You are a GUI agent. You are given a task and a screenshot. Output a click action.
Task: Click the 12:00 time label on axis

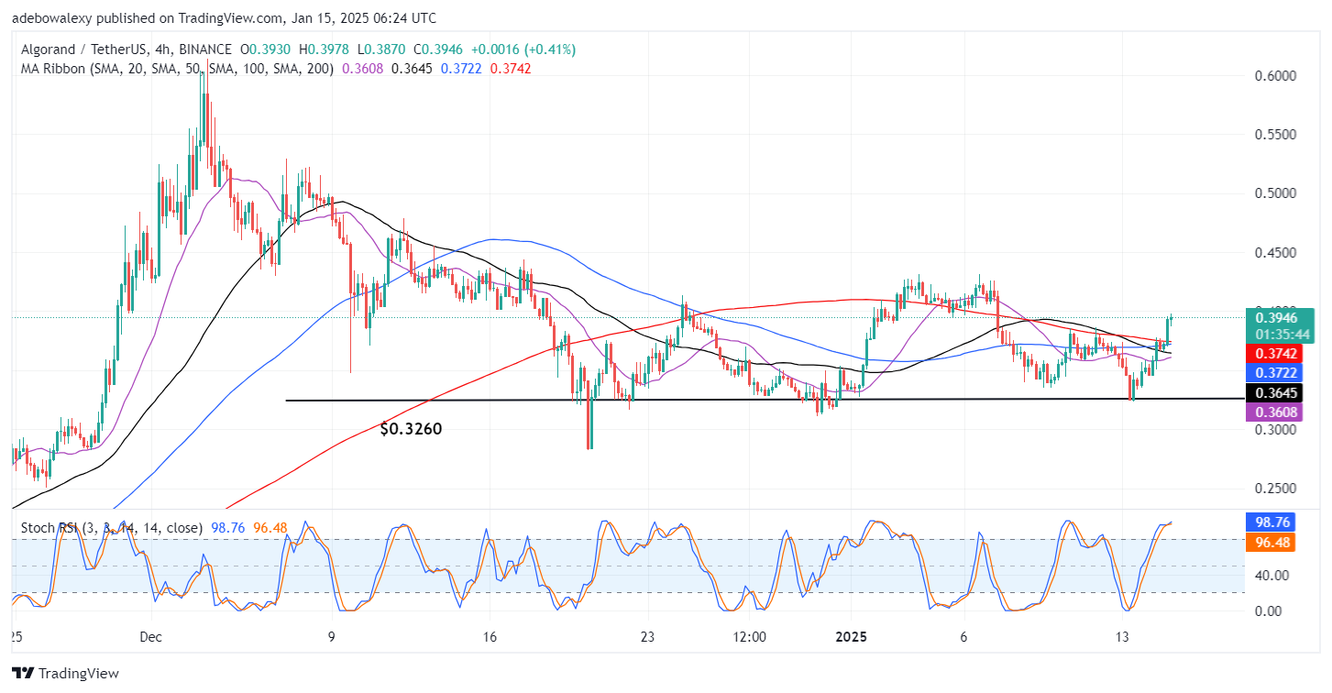point(749,637)
